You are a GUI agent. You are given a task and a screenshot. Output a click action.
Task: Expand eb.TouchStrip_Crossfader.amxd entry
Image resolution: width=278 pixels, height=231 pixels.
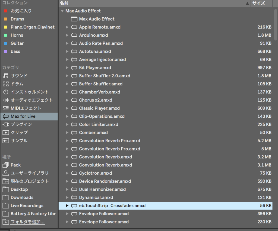point(67,206)
